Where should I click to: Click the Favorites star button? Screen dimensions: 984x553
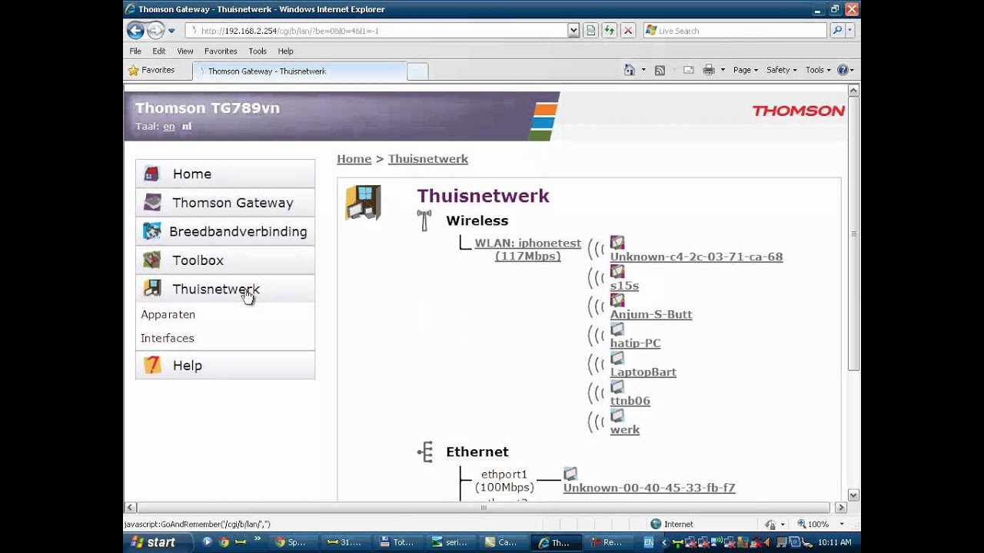click(x=152, y=70)
